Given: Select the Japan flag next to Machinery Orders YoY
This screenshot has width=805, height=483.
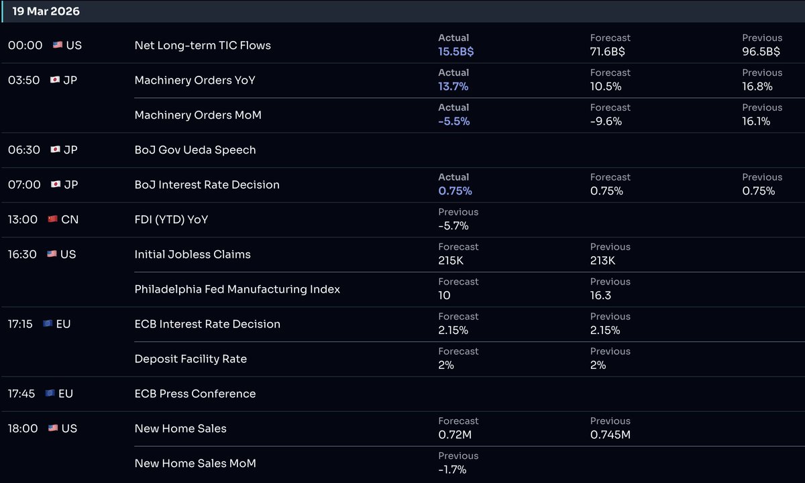Looking at the screenshot, I should pyautogui.click(x=56, y=80).
